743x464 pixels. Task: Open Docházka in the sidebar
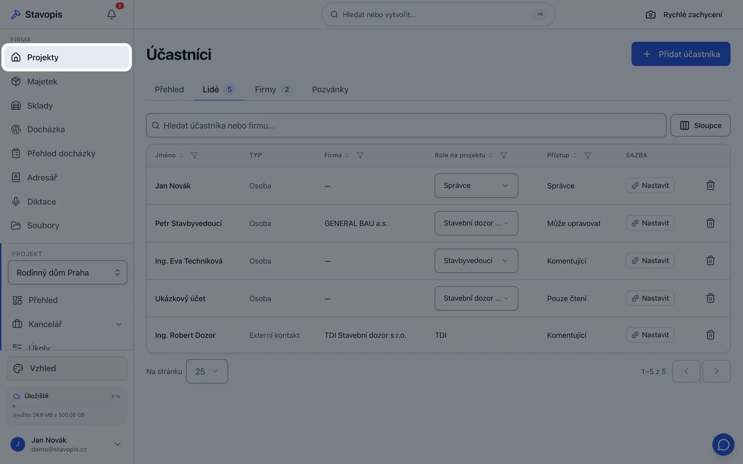[67, 129]
